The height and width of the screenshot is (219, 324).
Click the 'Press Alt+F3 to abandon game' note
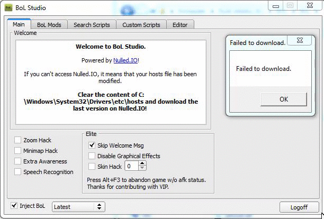click(146, 180)
